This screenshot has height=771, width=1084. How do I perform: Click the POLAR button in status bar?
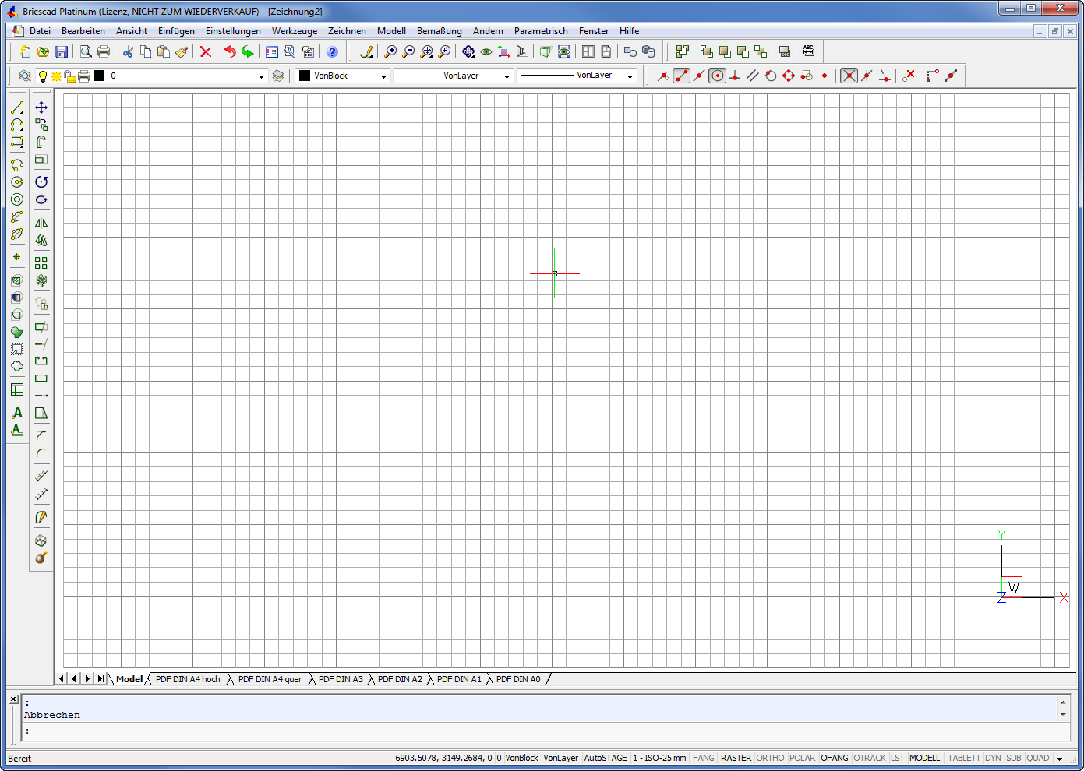[x=802, y=758]
